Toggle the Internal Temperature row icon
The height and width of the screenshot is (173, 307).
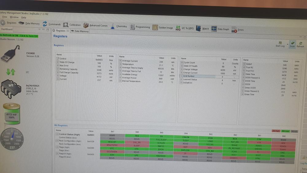pyautogui.click(x=120, y=81)
